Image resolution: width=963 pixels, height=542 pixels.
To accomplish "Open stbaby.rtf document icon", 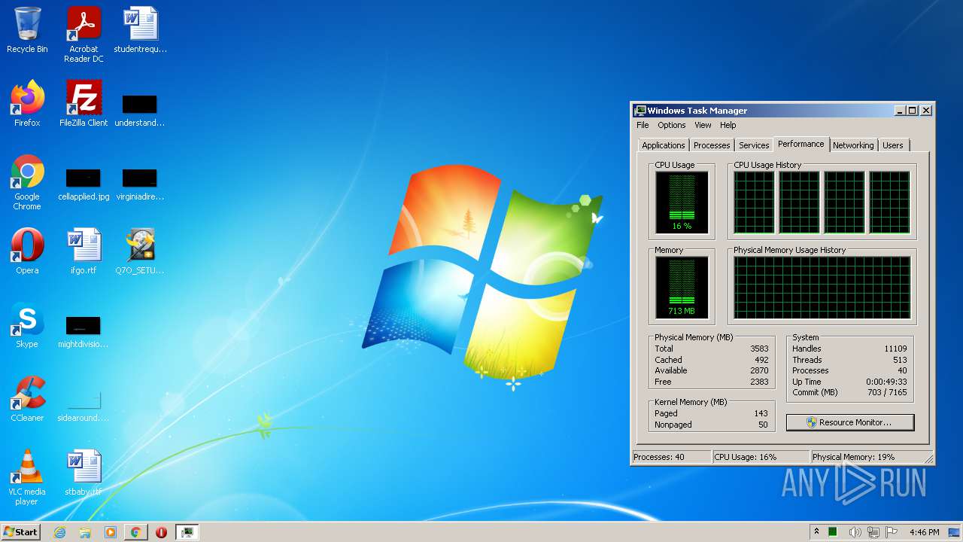I will [84, 473].
